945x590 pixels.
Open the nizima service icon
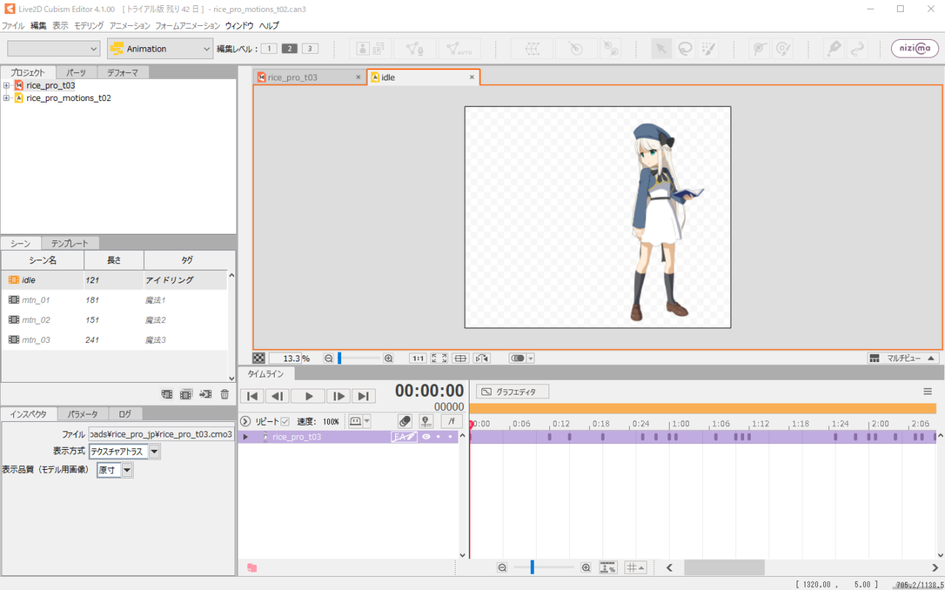(915, 48)
